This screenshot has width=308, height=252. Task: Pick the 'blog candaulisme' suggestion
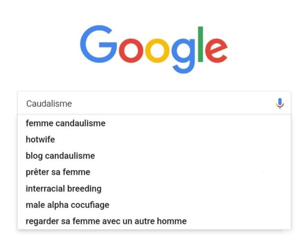click(60, 156)
